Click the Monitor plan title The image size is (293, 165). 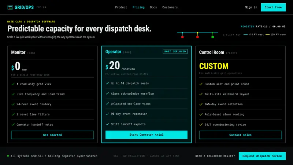(18, 52)
